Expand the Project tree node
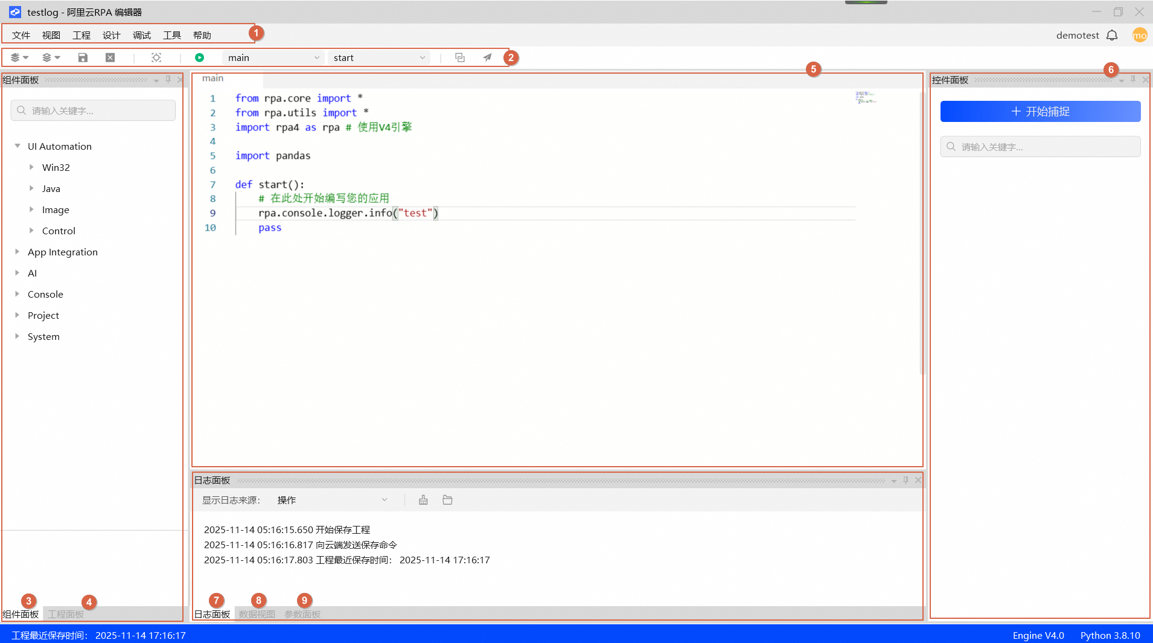 click(17, 315)
